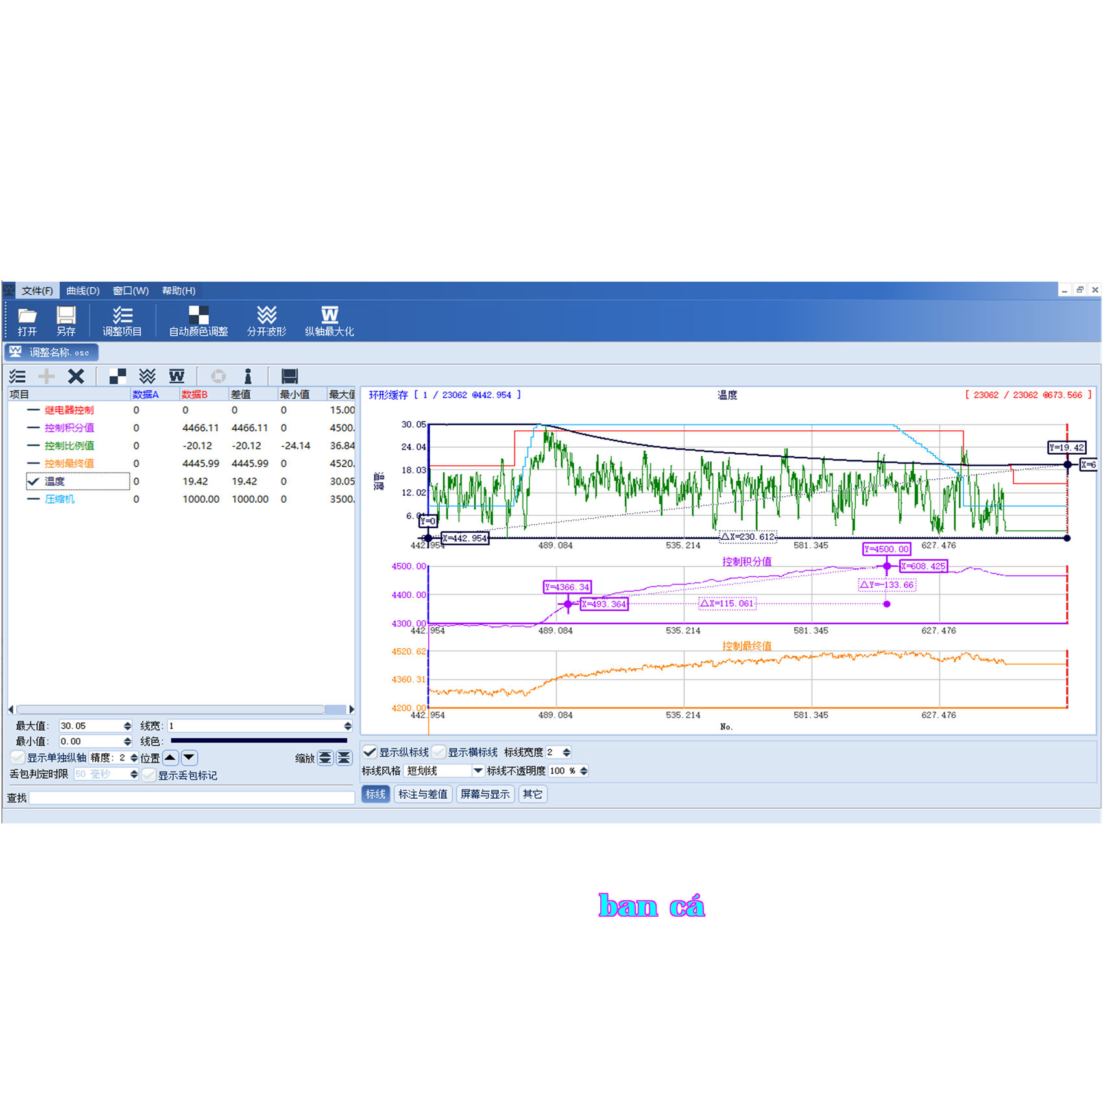Toggle 显示丢包标记 checkbox
This screenshot has width=1103, height=1103.
pyautogui.click(x=149, y=775)
